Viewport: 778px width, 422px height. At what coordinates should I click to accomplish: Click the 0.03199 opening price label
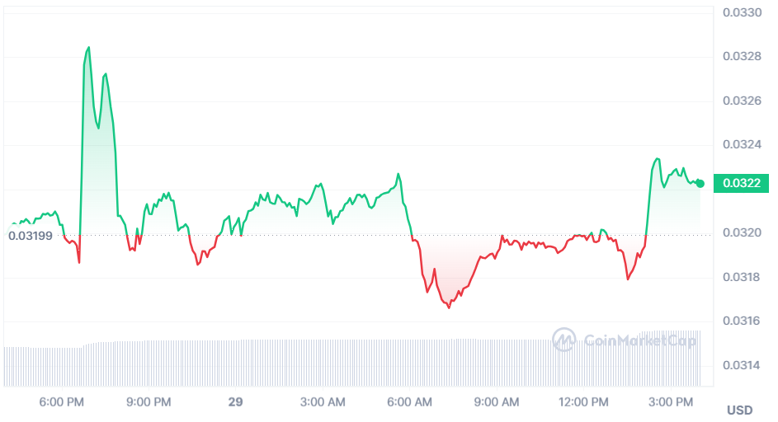31,236
